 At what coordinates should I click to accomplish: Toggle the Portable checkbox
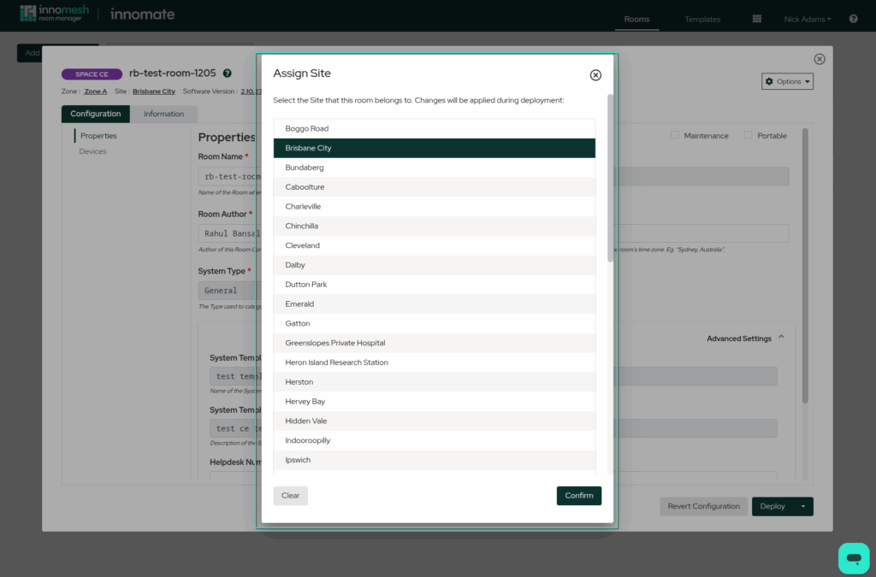pos(749,135)
